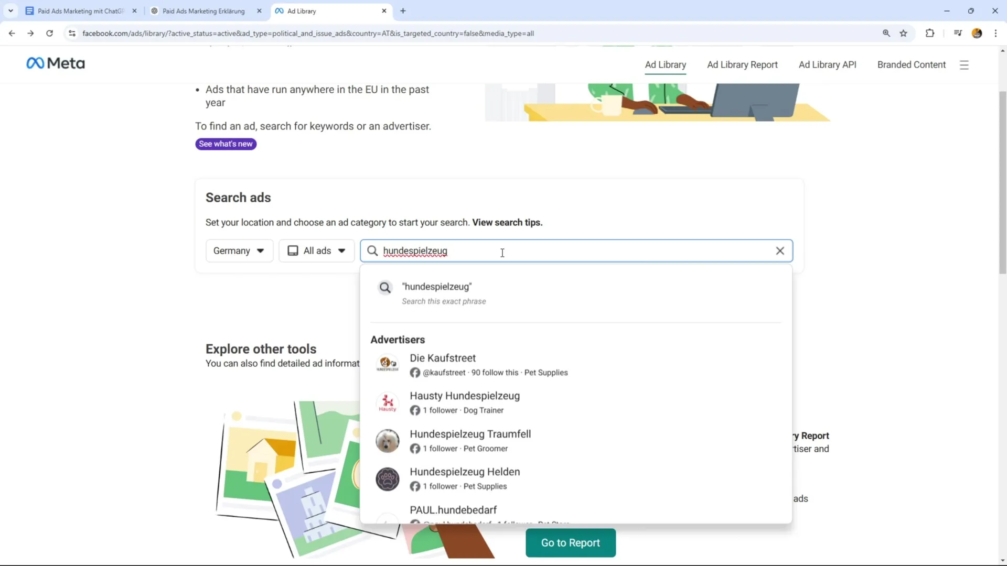Select advertiser Die Kaufstreet
The width and height of the screenshot is (1007, 566).
tap(576, 365)
